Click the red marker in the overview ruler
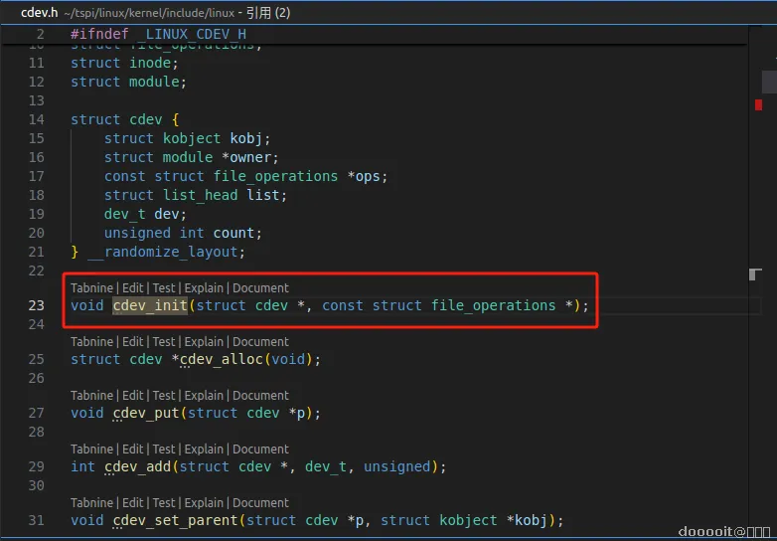Viewport: 777px width, 541px height. point(759,105)
